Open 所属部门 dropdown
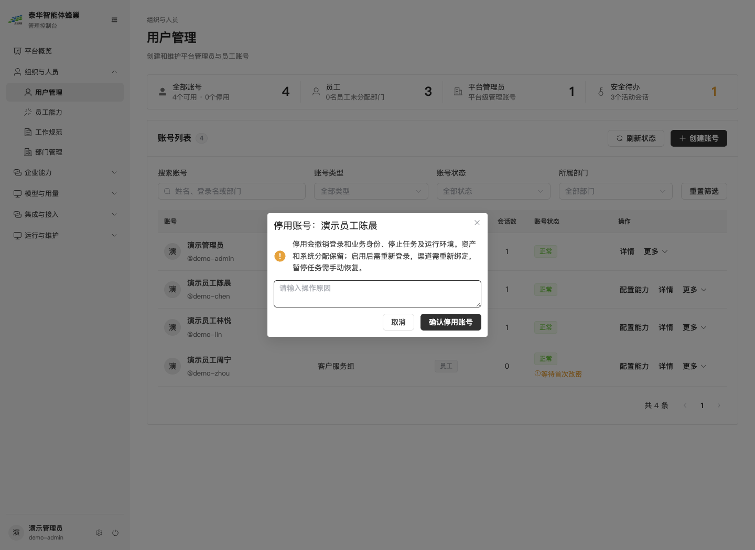This screenshot has height=550, width=755. [x=616, y=191]
